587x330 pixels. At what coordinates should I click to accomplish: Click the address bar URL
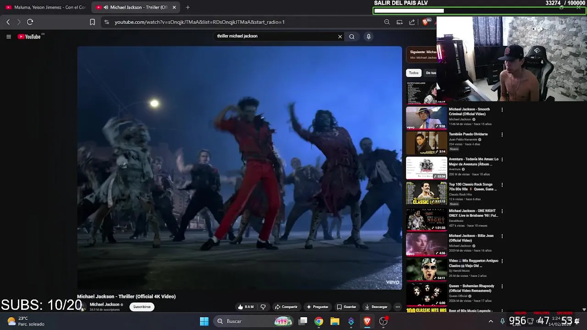(199, 22)
